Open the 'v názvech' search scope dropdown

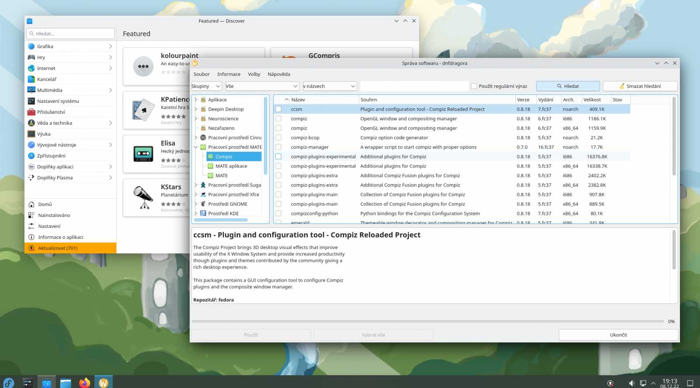click(330, 86)
